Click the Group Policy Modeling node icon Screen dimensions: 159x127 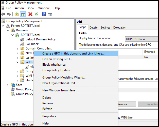click(13, 89)
